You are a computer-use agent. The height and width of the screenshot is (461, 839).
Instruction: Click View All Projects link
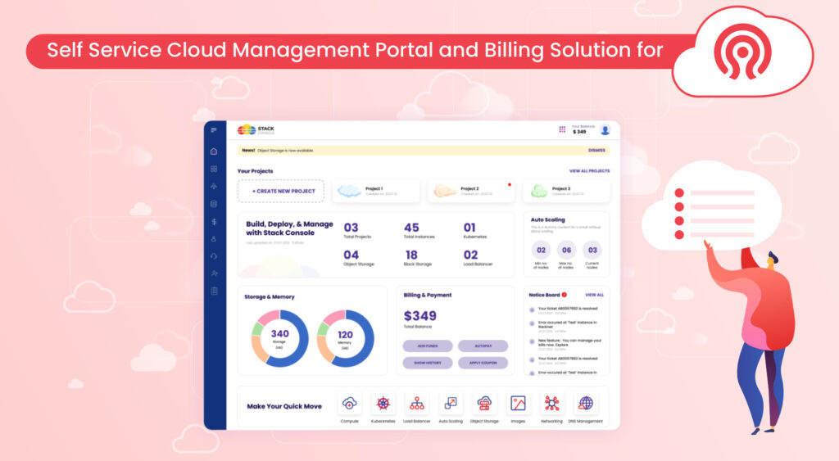[589, 171]
